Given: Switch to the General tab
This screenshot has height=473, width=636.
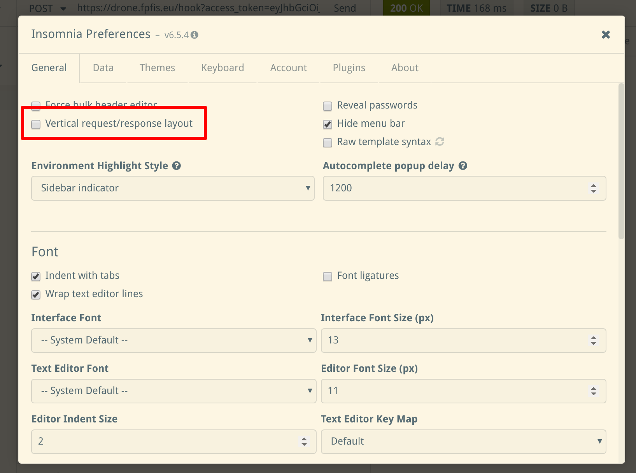Looking at the screenshot, I should click(49, 68).
